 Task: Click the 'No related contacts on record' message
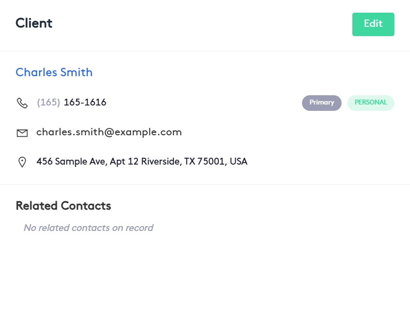88,228
